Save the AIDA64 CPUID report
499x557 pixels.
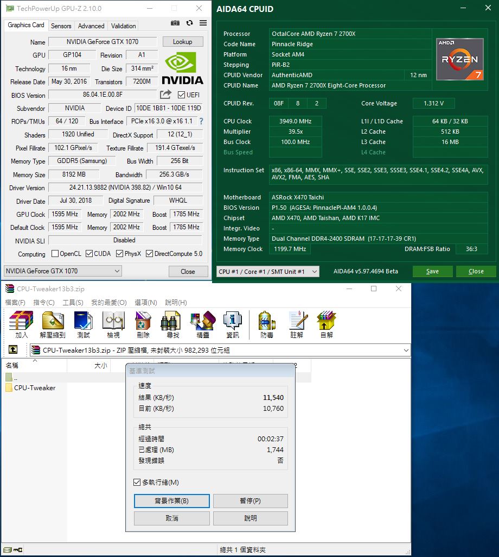point(432,271)
